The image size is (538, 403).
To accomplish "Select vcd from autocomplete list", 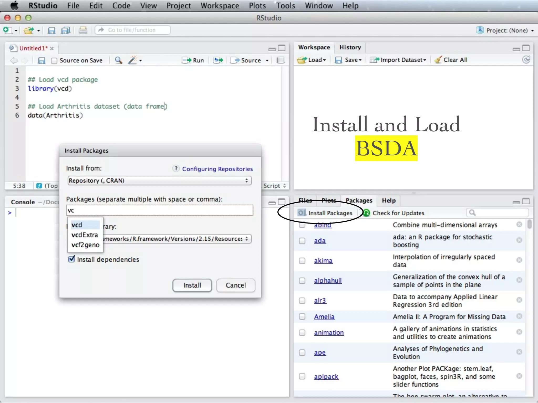I will tap(85, 225).
